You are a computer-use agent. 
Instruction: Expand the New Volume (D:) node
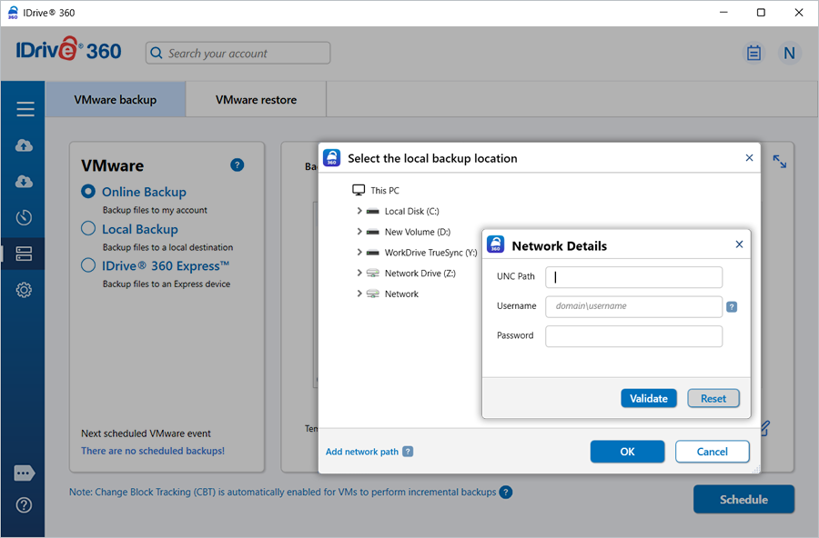[359, 232]
